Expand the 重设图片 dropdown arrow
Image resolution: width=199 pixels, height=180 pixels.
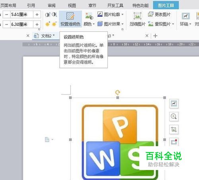(x=173, y=24)
